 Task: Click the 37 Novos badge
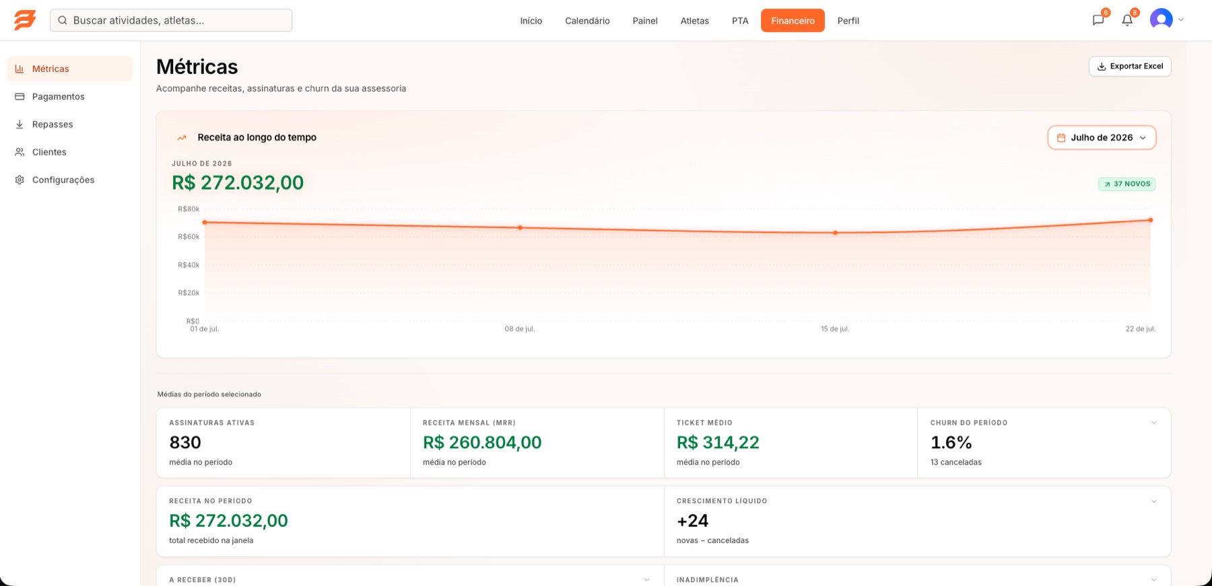coord(1126,184)
